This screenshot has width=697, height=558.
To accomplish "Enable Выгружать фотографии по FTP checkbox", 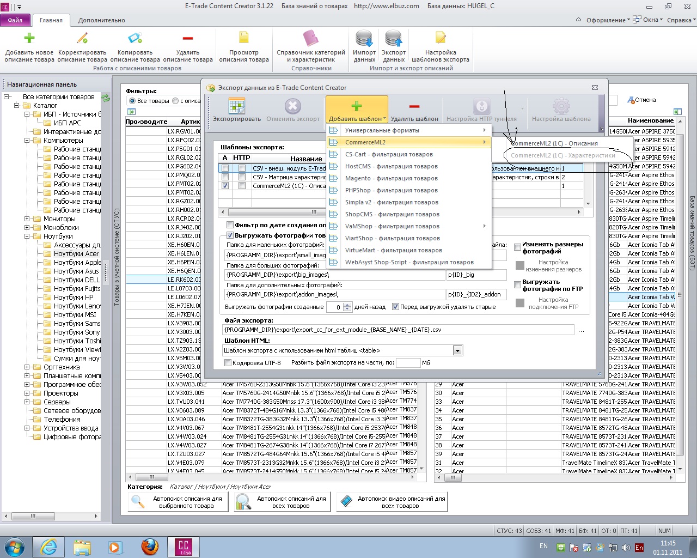I will pyautogui.click(x=518, y=285).
